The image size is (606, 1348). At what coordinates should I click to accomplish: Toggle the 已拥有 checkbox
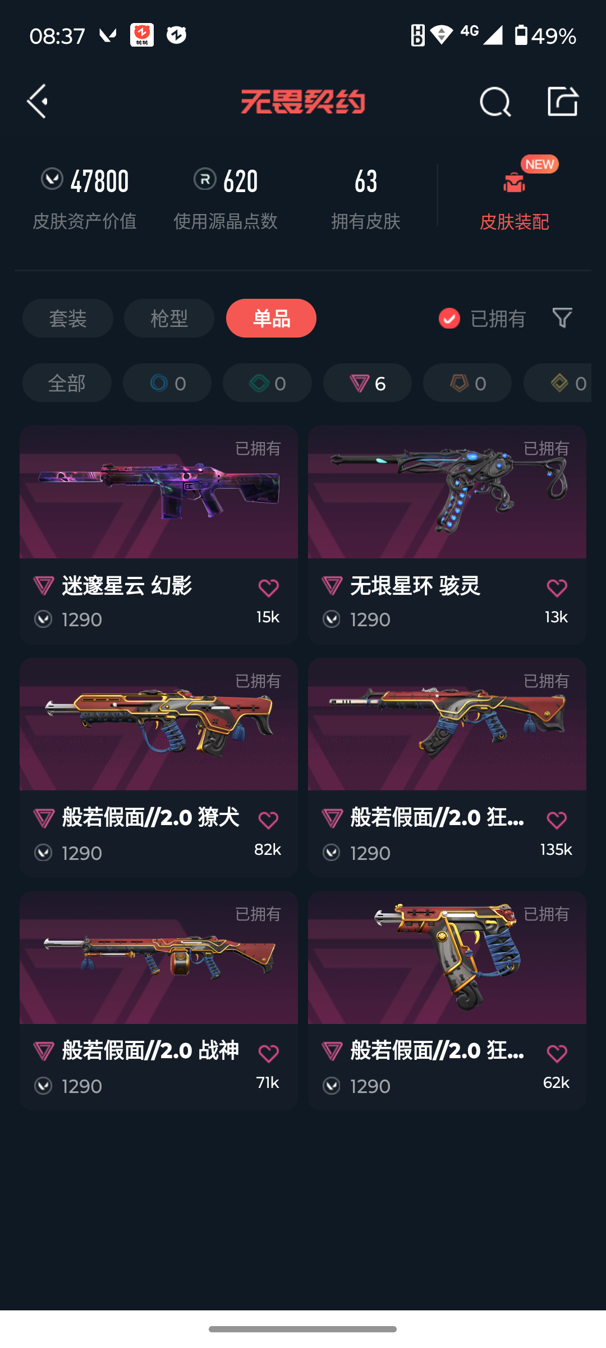point(449,318)
